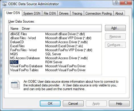Viewport: 134px width, 111px height.
Task: Click the title bar question mark help button
Action: pos(116,3)
